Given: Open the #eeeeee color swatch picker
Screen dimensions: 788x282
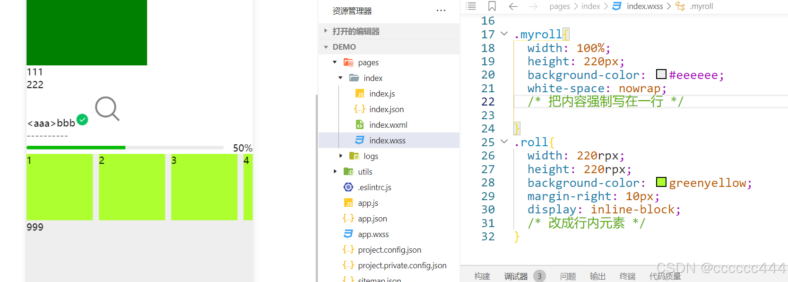Looking at the screenshot, I should [661, 74].
